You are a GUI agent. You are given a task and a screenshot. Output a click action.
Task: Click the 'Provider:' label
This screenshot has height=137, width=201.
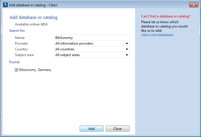[22, 43]
